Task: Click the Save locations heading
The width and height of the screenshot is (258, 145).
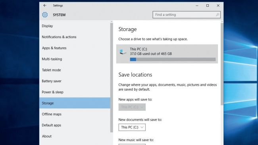Action: [x=135, y=75]
